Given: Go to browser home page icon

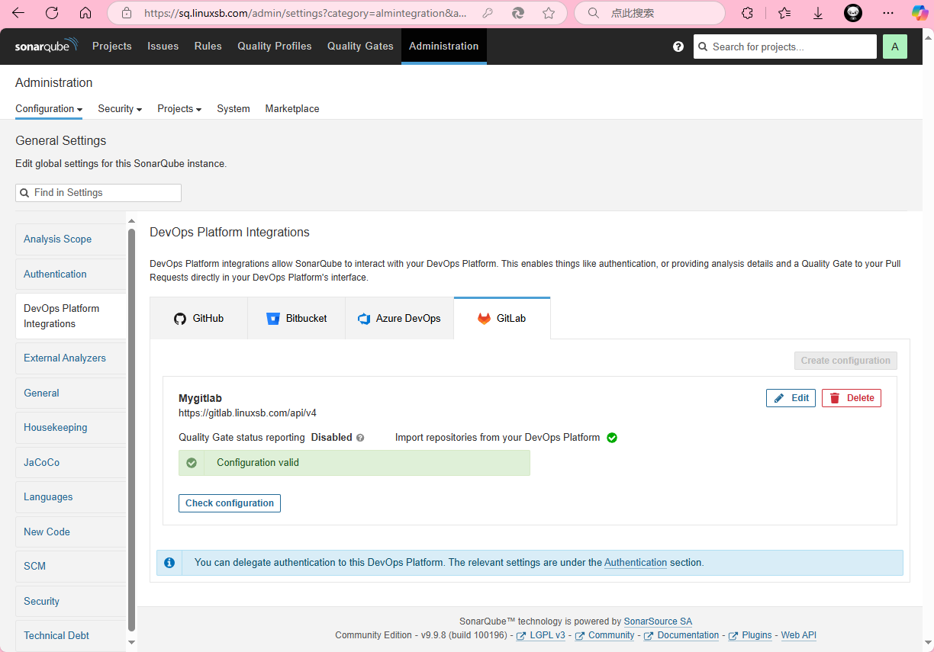Looking at the screenshot, I should [x=85, y=13].
